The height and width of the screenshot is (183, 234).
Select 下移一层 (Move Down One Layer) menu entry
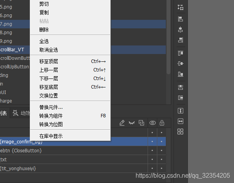(x=70, y=78)
